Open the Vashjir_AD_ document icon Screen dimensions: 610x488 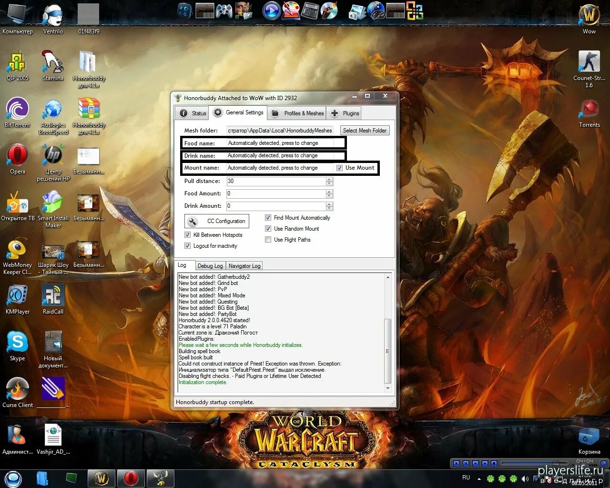click(x=53, y=439)
